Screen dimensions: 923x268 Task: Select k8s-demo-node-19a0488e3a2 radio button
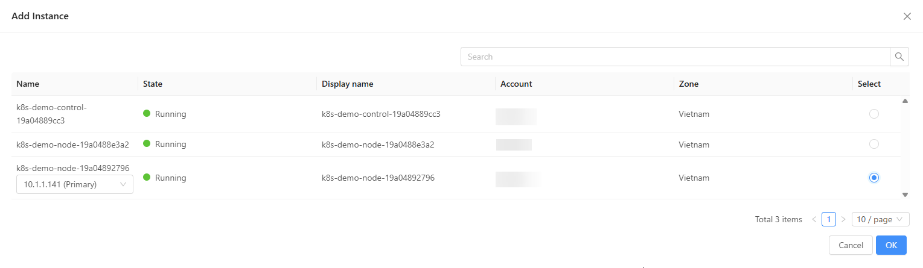873,144
